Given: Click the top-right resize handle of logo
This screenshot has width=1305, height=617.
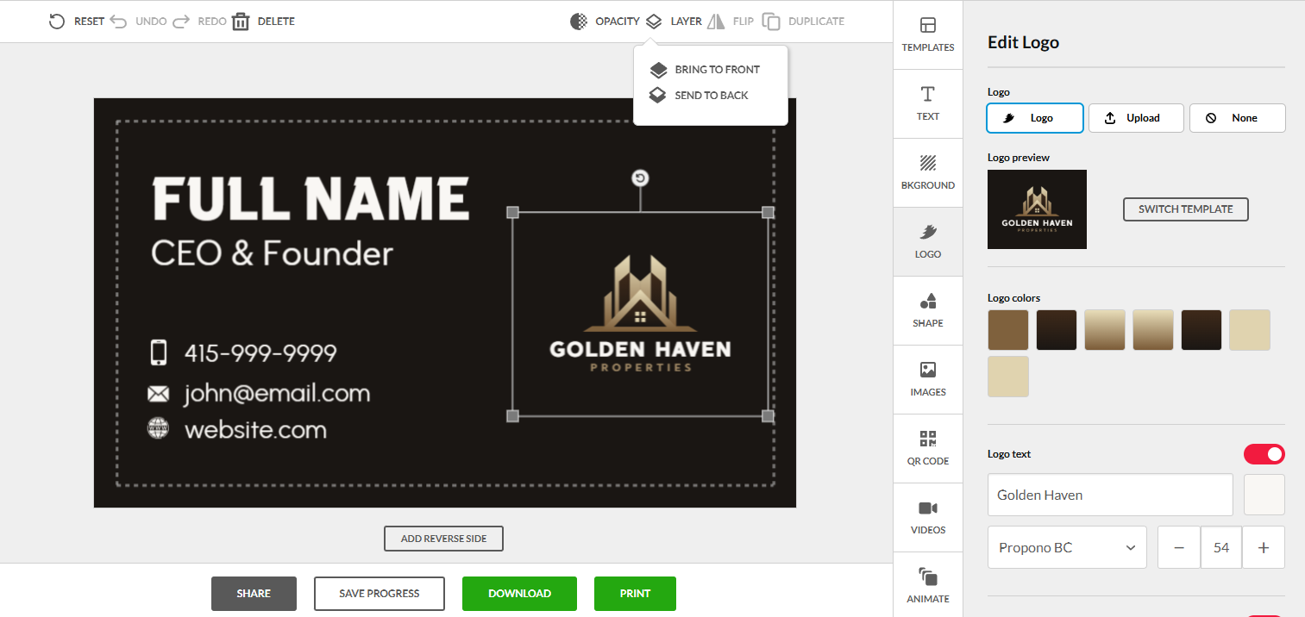Looking at the screenshot, I should (x=768, y=212).
